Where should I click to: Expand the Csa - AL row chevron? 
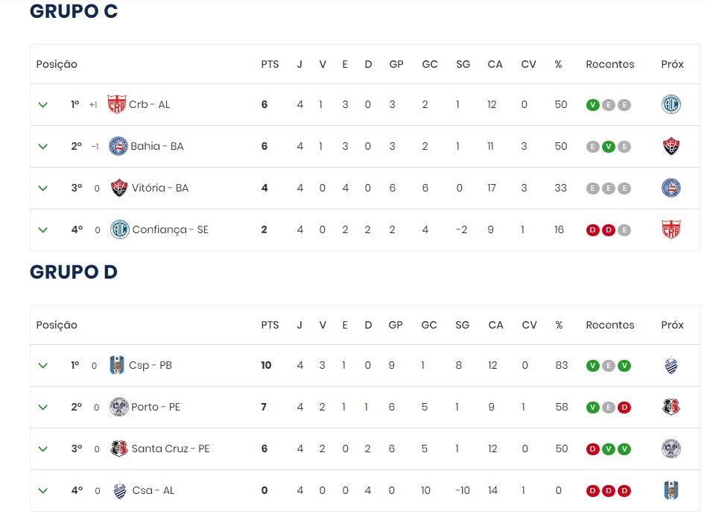[x=43, y=490]
